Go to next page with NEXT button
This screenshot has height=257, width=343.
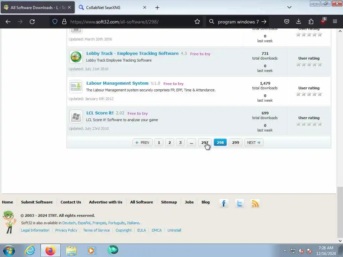[254, 143]
